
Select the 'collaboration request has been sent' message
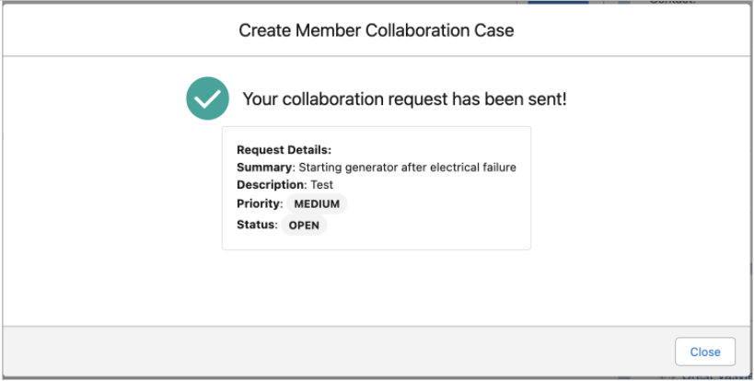(x=404, y=99)
